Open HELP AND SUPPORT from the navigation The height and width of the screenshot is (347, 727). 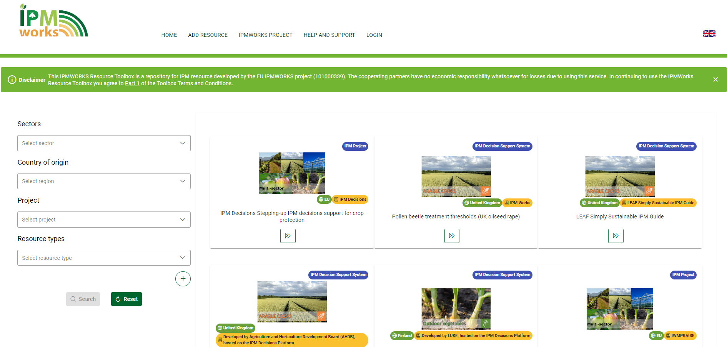click(x=329, y=35)
